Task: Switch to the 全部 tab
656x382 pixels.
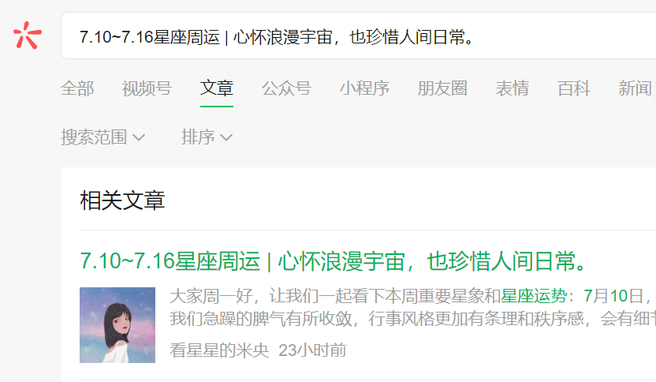Action: coord(77,88)
